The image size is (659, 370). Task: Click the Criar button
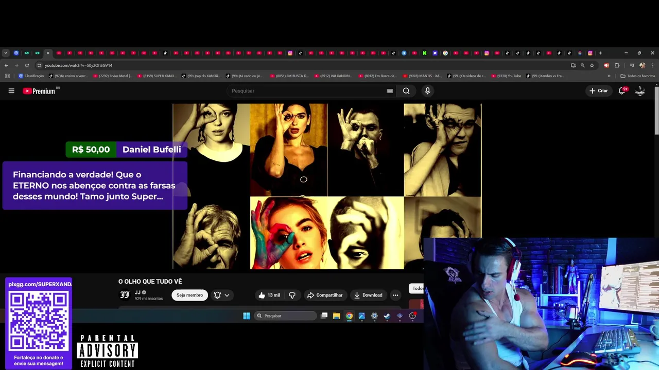pos(599,91)
